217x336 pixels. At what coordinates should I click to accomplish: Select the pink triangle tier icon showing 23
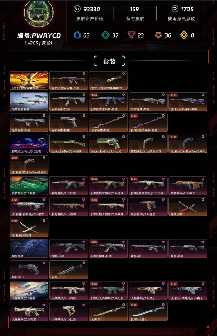pos(131,35)
